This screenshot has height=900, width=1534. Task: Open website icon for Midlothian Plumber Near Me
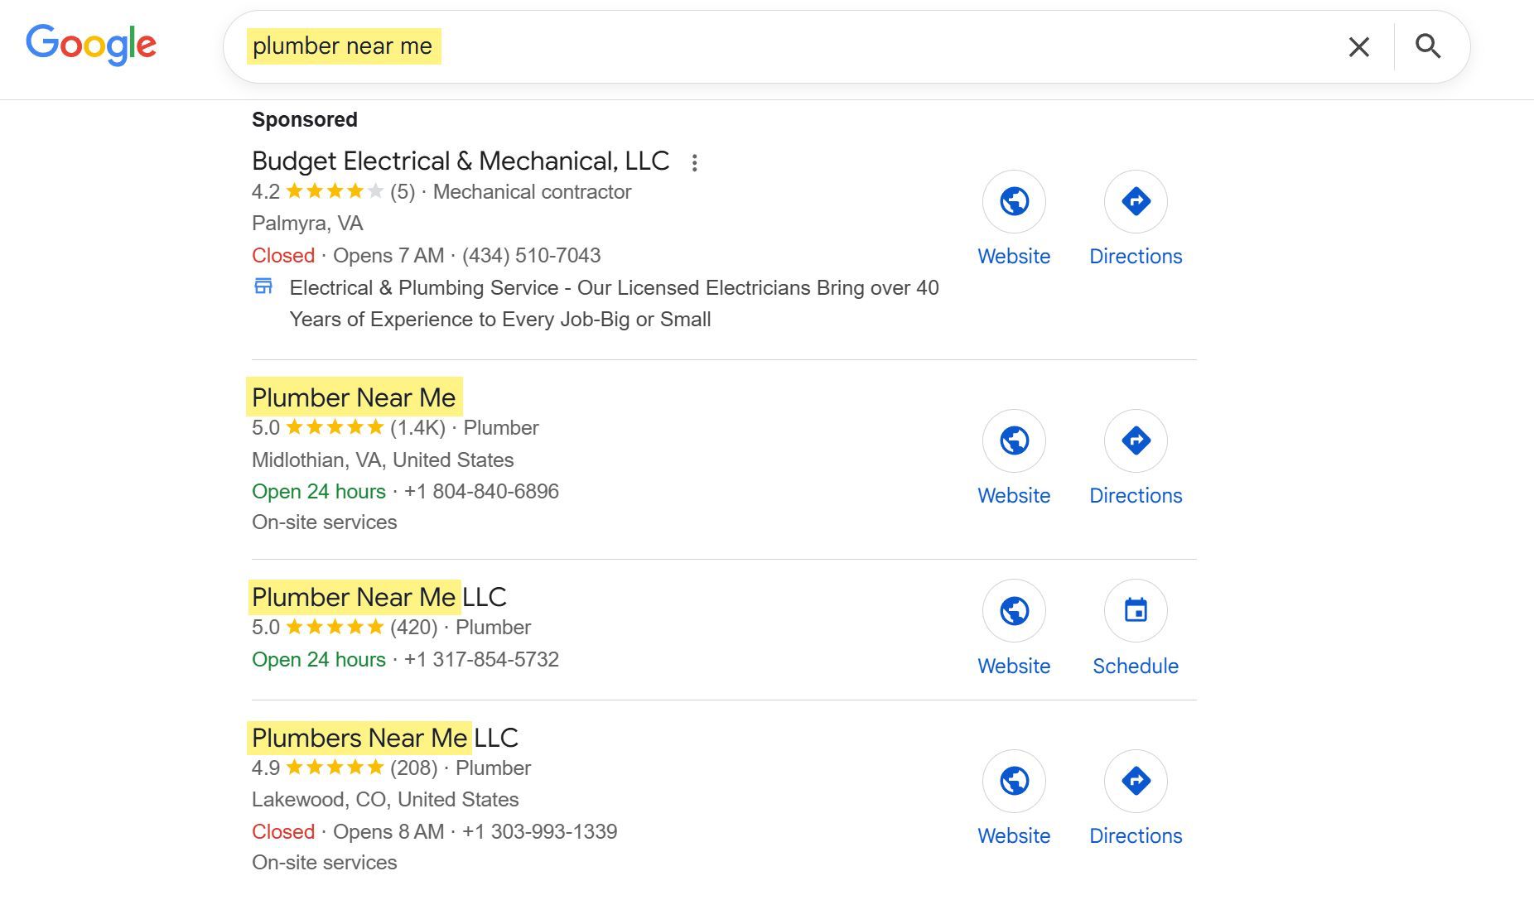[1014, 440]
